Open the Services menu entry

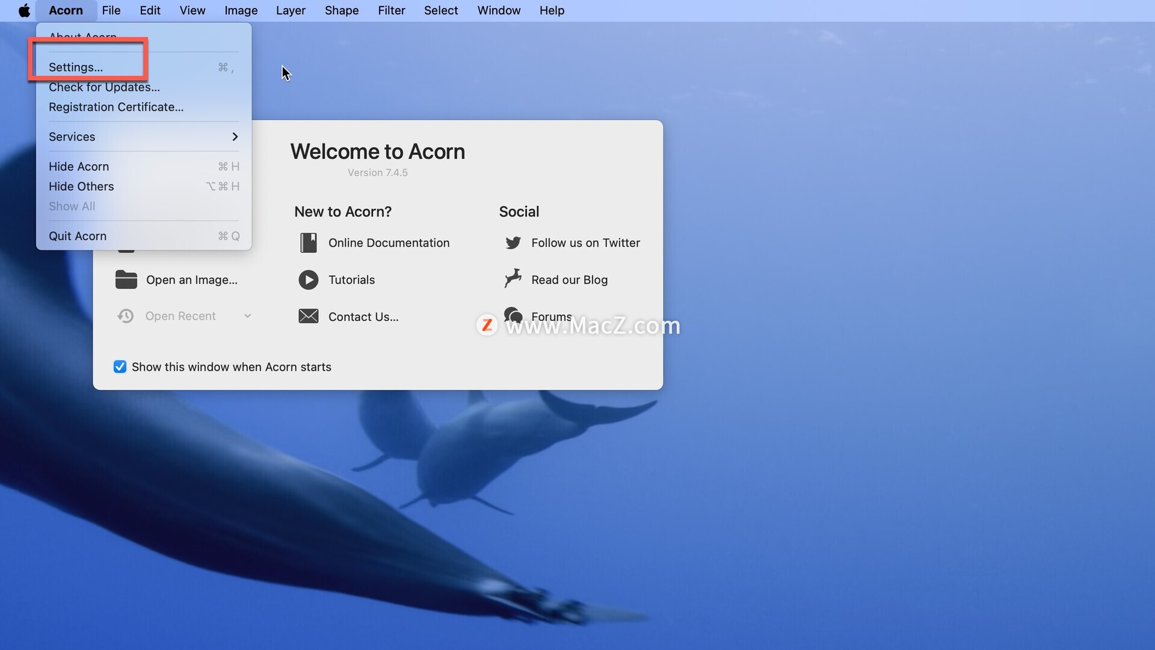coord(144,137)
